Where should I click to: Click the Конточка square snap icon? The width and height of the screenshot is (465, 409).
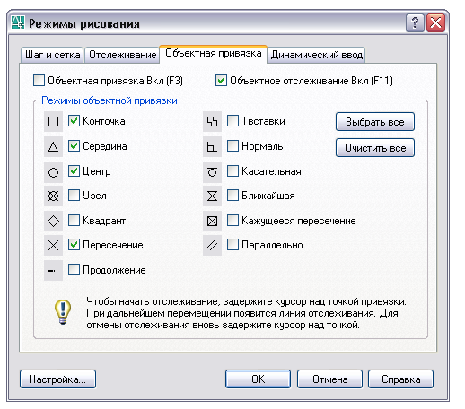pyautogui.click(x=53, y=121)
